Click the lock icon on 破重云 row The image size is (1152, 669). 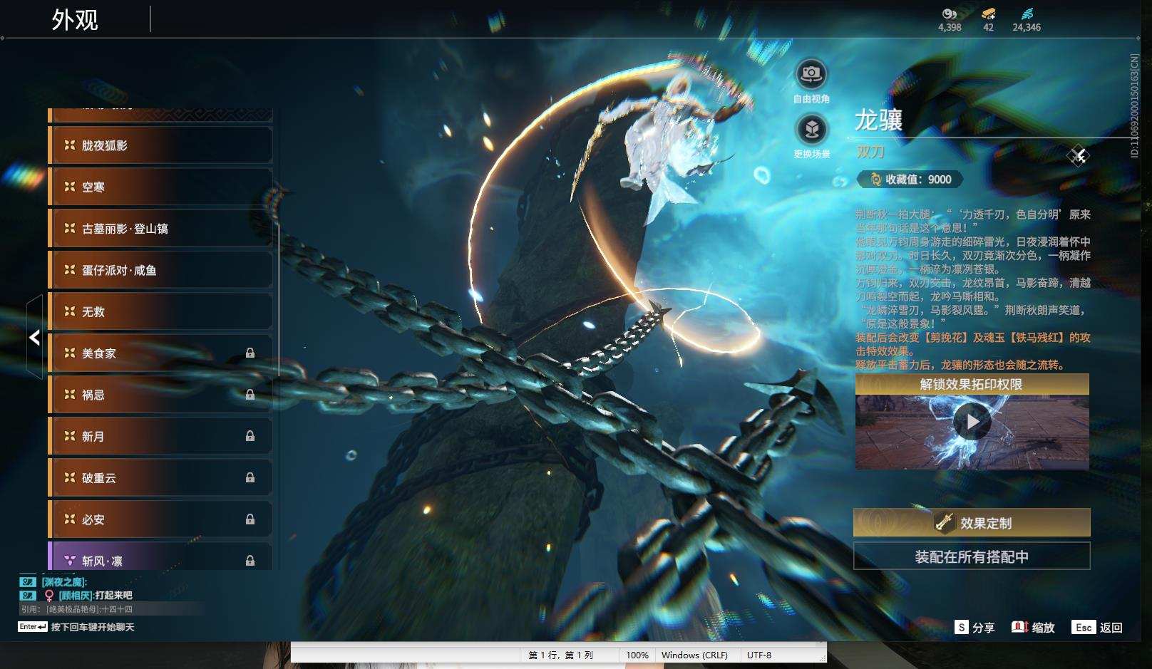[250, 478]
